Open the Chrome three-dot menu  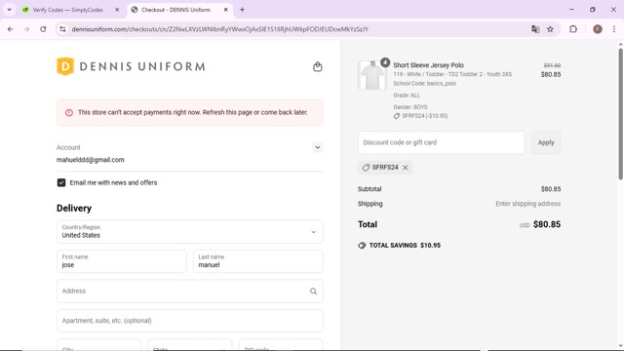coord(614,29)
